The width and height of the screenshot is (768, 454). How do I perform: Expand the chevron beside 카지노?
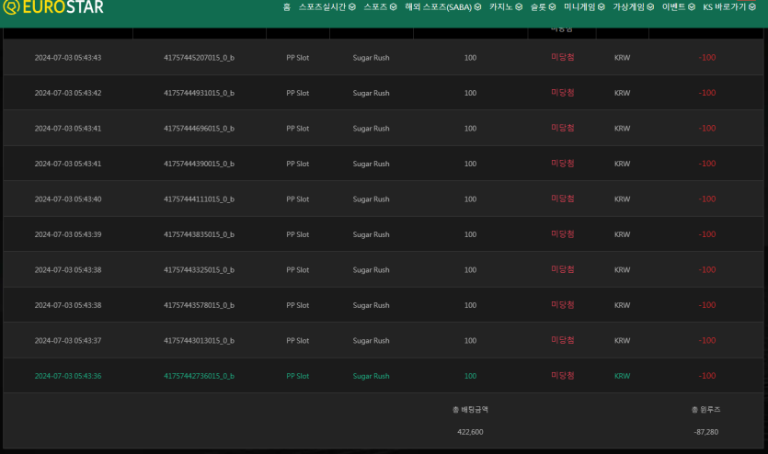tap(519, 6)
